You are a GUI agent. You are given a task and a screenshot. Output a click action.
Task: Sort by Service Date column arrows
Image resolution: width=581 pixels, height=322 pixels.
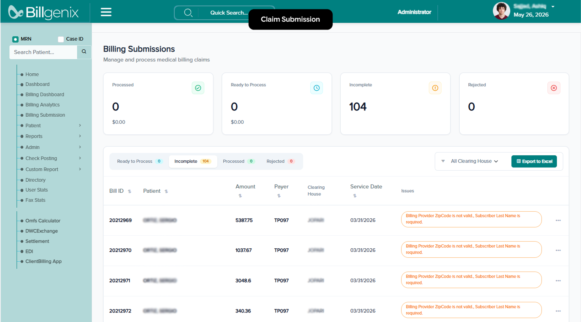[355, 196]
